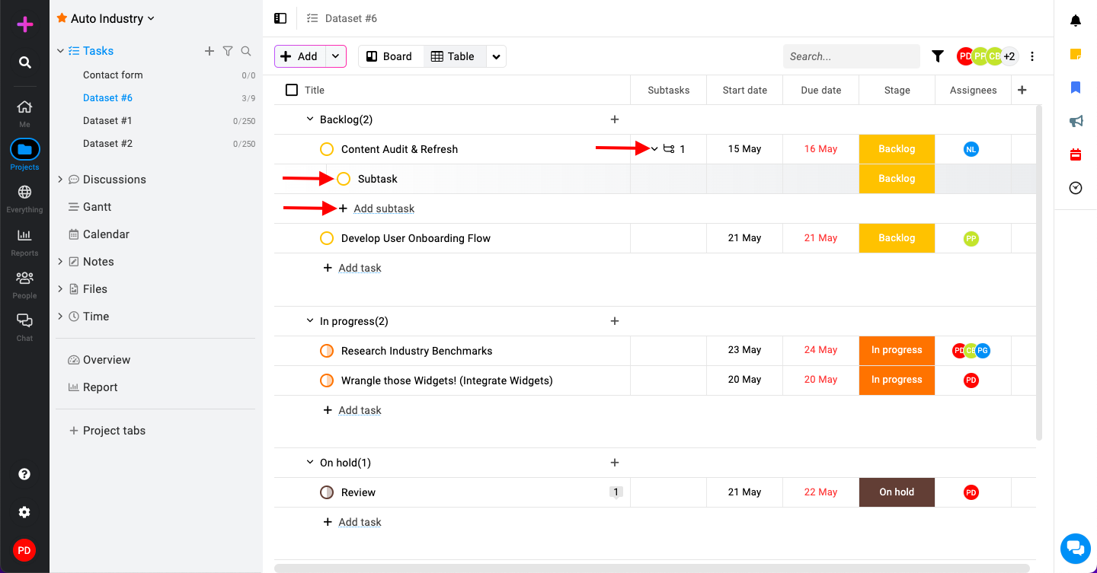Open the Reports chart icon
The width and height of the screenshot is (1097, 573).
[24, 235]
